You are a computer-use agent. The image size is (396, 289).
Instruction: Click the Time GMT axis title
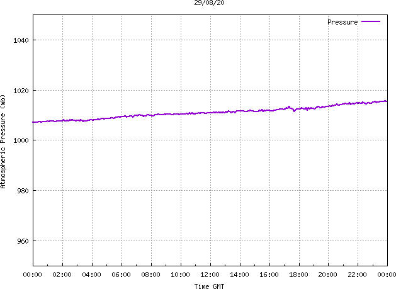click(x=209, y=286)
